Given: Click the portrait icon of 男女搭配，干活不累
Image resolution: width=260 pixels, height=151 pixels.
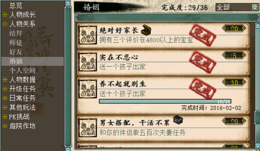Looking at the screenshot, I should point(87,127).
